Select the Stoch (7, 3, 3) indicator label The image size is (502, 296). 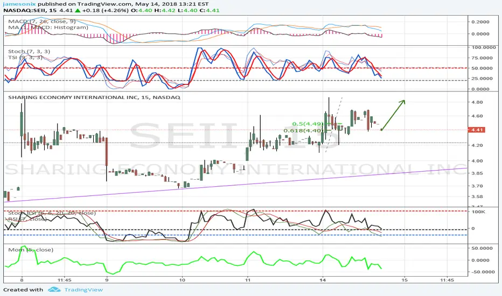click(x=29, y=51)
